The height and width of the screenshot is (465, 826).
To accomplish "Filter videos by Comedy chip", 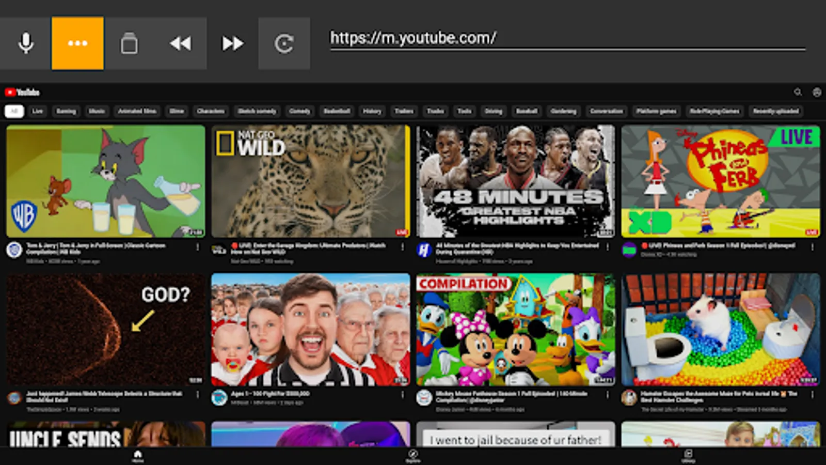I will tap(299, 111).
